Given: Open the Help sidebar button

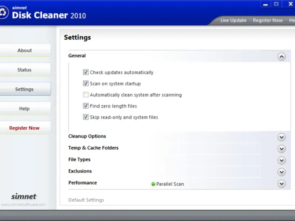Looking at the screenshot, I should [x=25, y=108].
